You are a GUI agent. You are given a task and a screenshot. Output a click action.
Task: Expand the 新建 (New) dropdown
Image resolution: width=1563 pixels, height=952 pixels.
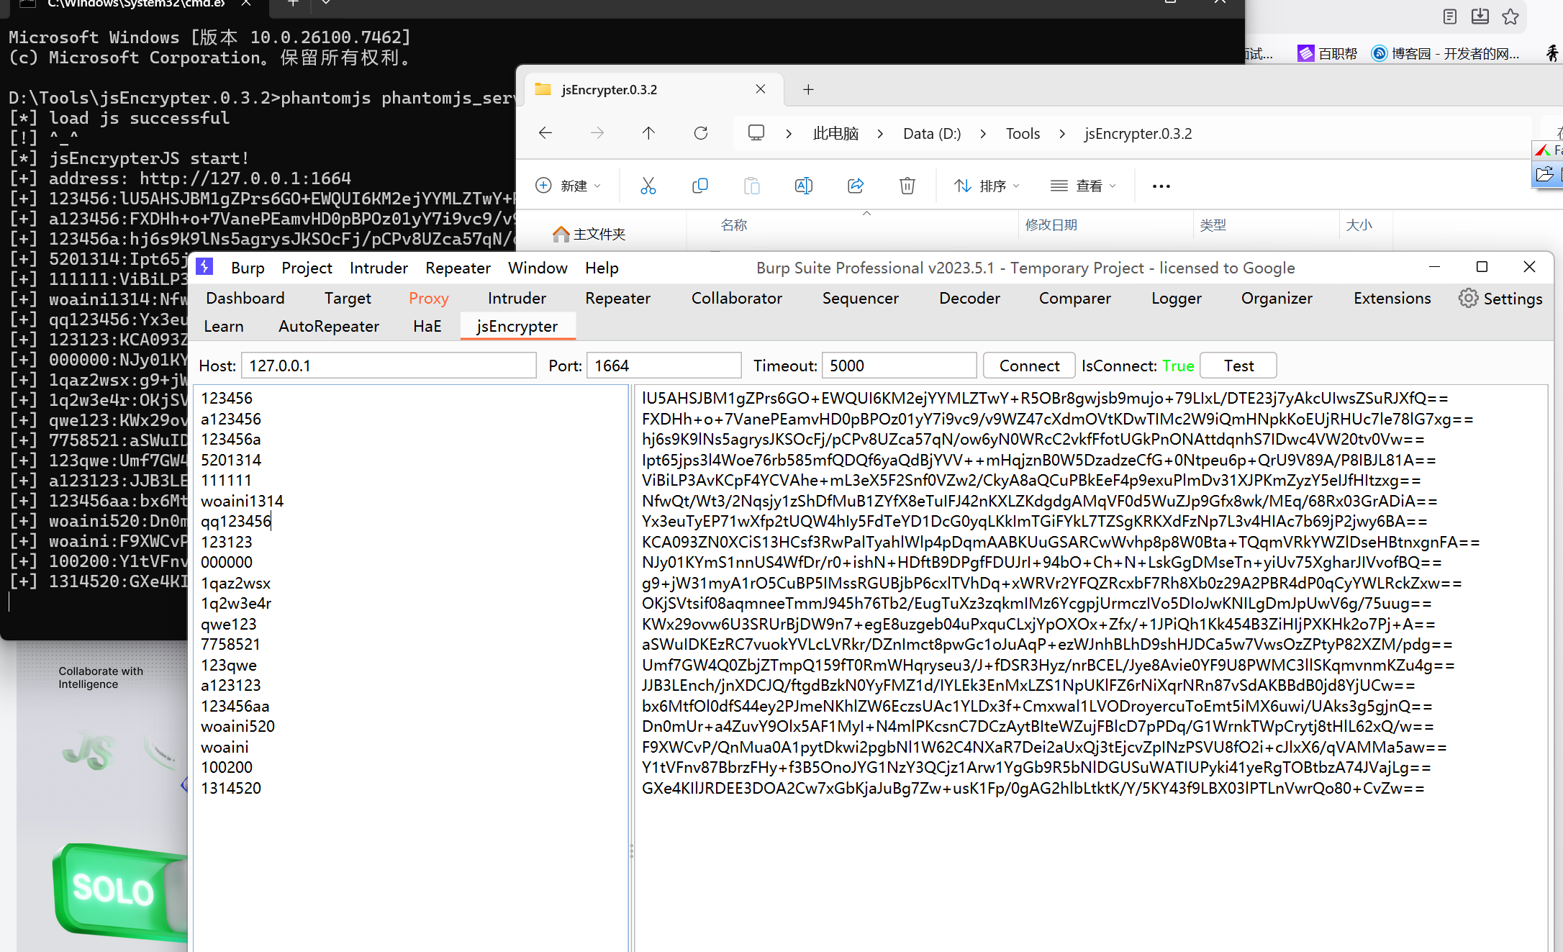[x=568, y=186]
